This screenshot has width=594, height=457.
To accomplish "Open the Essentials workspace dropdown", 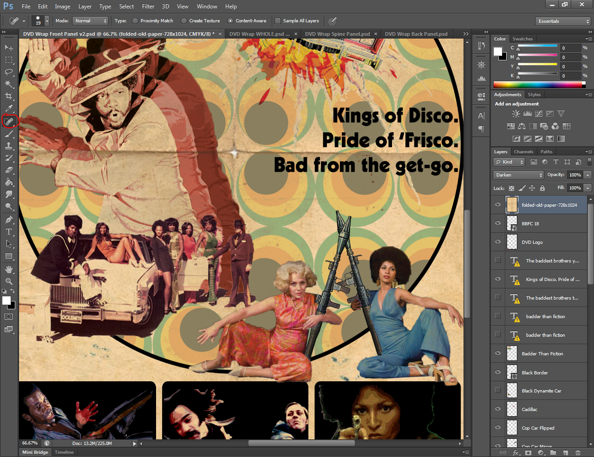I will 562,21.
